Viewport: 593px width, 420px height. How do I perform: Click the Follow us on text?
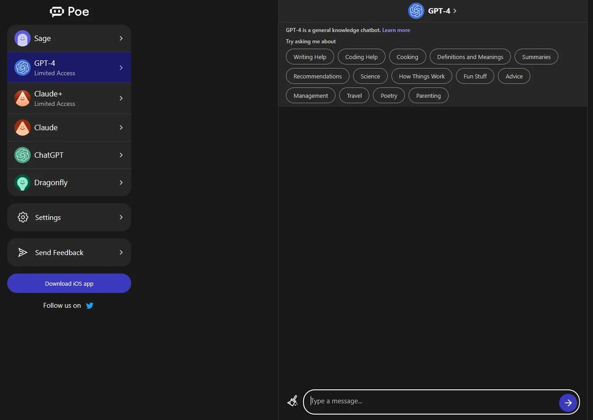point(62,305)
